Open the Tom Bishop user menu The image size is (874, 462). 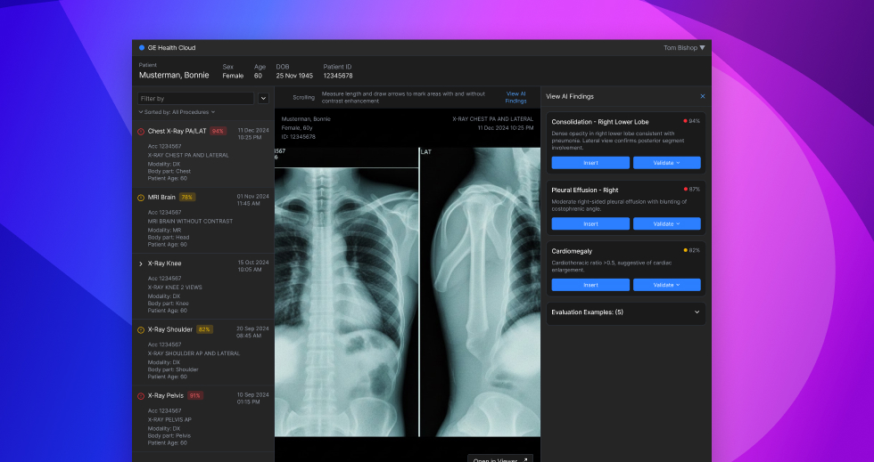(684, 48)
